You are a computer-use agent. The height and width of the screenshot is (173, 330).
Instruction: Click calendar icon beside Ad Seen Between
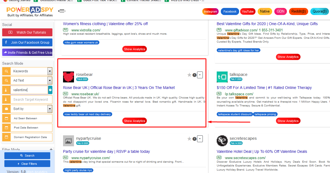[x=6, y=118]
